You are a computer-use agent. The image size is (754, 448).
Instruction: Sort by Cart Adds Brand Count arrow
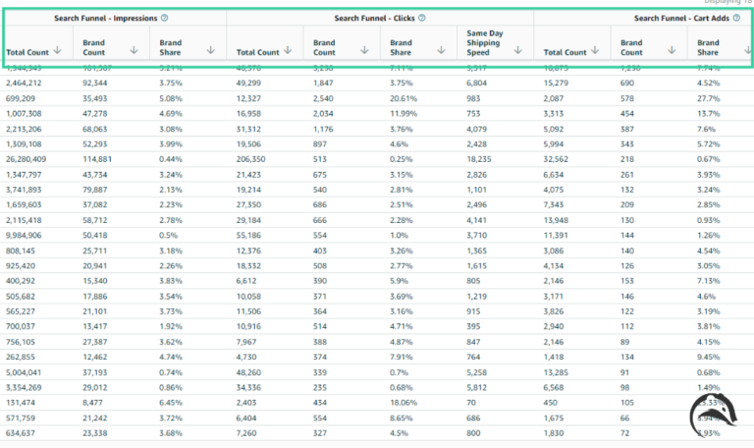672,50
